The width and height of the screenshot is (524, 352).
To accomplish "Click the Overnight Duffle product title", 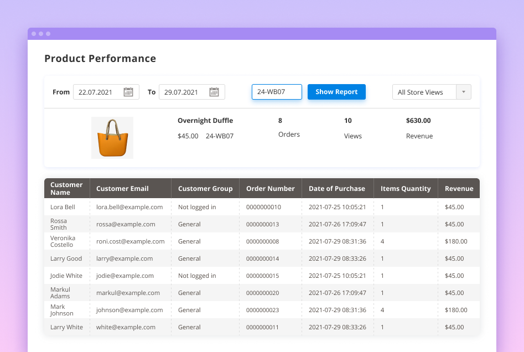I will coord(205,121).
